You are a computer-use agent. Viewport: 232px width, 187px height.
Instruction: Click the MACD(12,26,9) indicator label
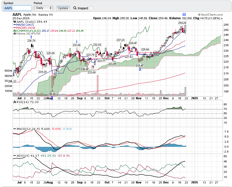point(28,129)
